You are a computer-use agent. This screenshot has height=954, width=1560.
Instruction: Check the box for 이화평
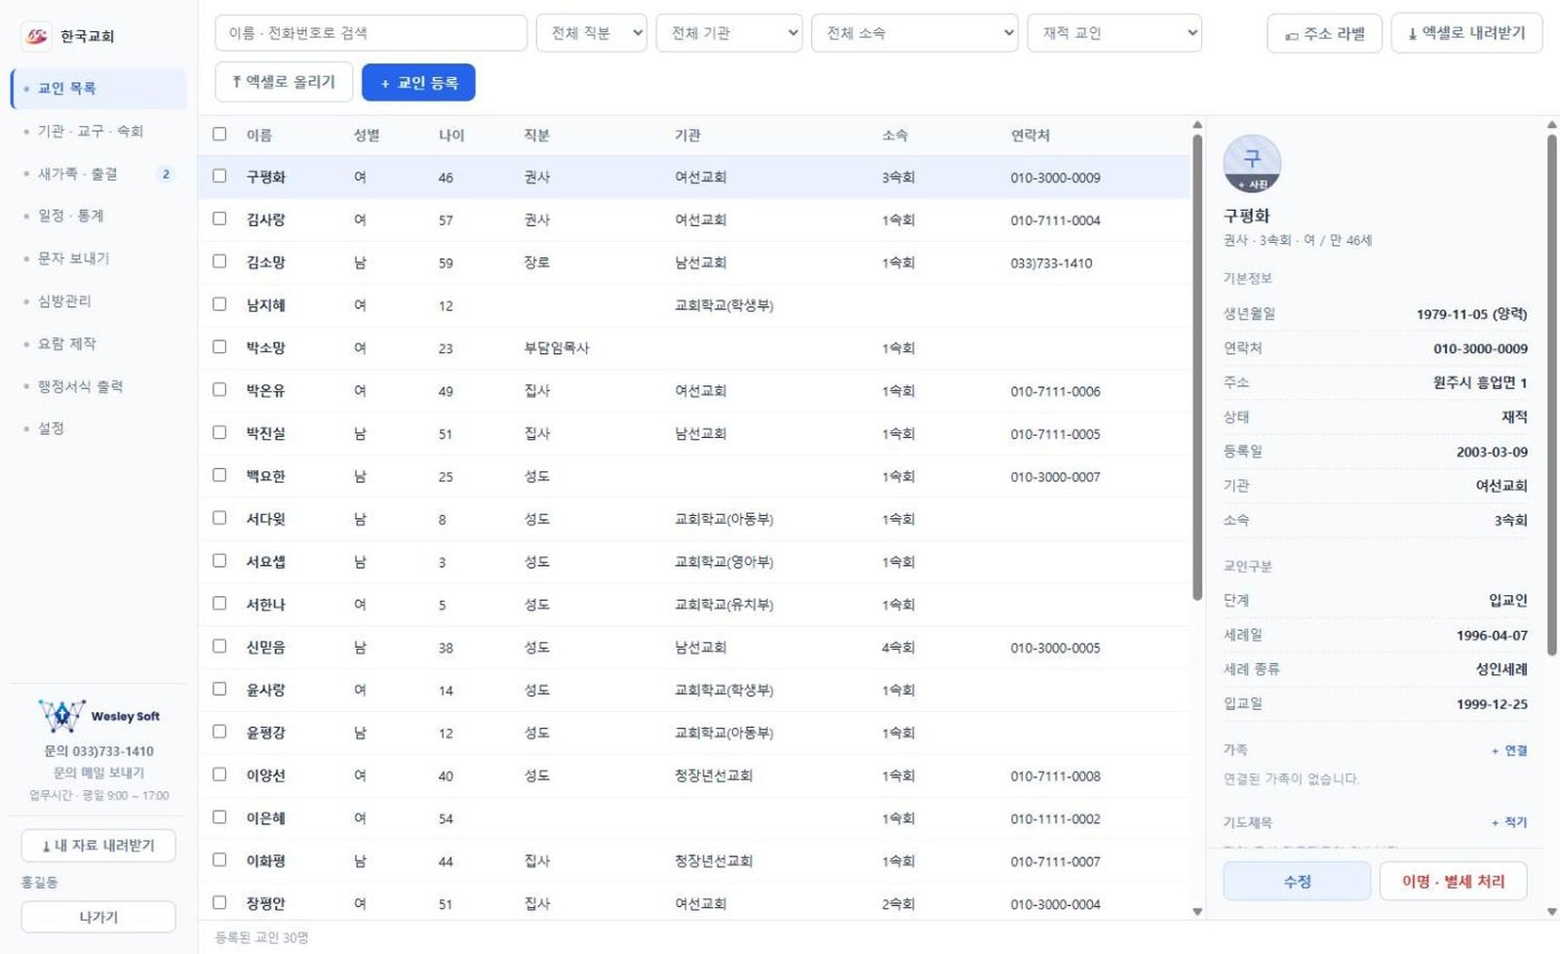click(x=219, y=860)
